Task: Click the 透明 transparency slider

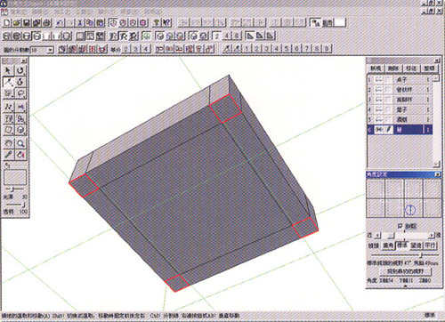Action: pyautogui.click(x=16, y=205)
